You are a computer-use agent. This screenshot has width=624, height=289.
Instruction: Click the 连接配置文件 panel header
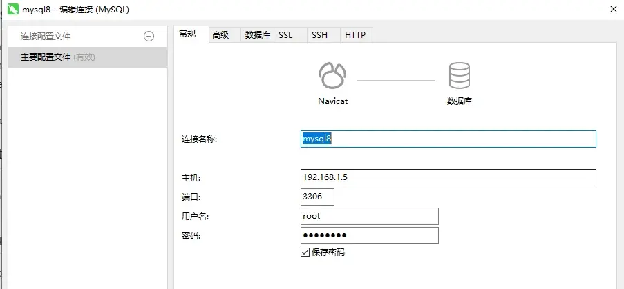coord(46,37)
